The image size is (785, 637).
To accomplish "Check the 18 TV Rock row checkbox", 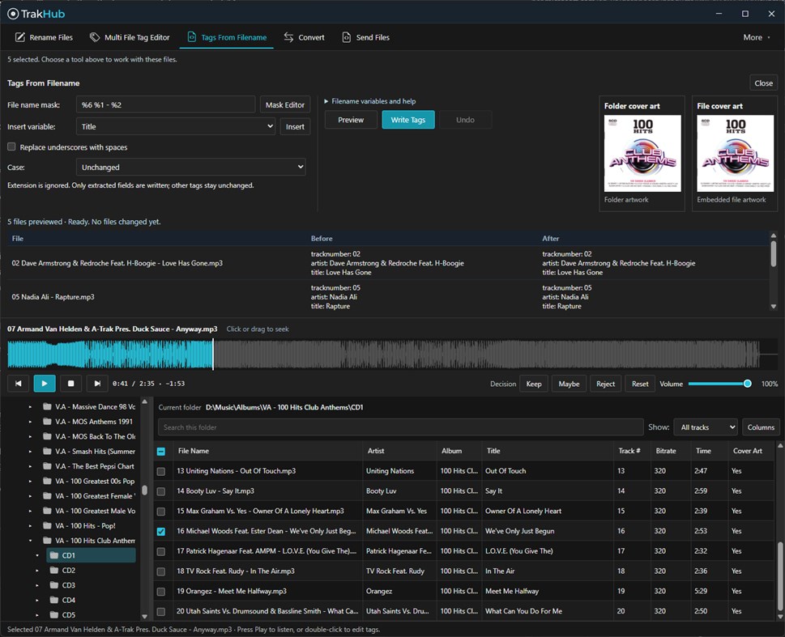I will (161, 571).
